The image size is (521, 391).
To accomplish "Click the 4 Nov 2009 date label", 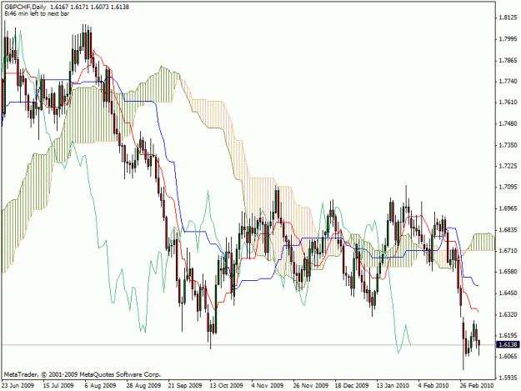I will [x=268, y=385].
